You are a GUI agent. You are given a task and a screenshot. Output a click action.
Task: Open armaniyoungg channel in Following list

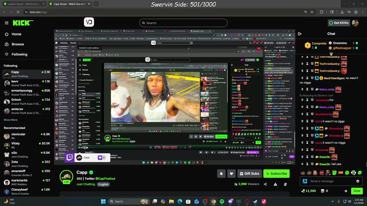[27, 92]
